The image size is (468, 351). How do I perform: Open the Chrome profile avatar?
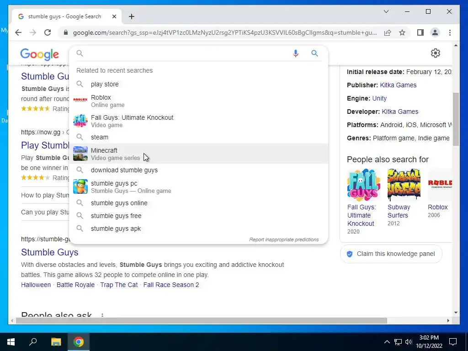435,32
